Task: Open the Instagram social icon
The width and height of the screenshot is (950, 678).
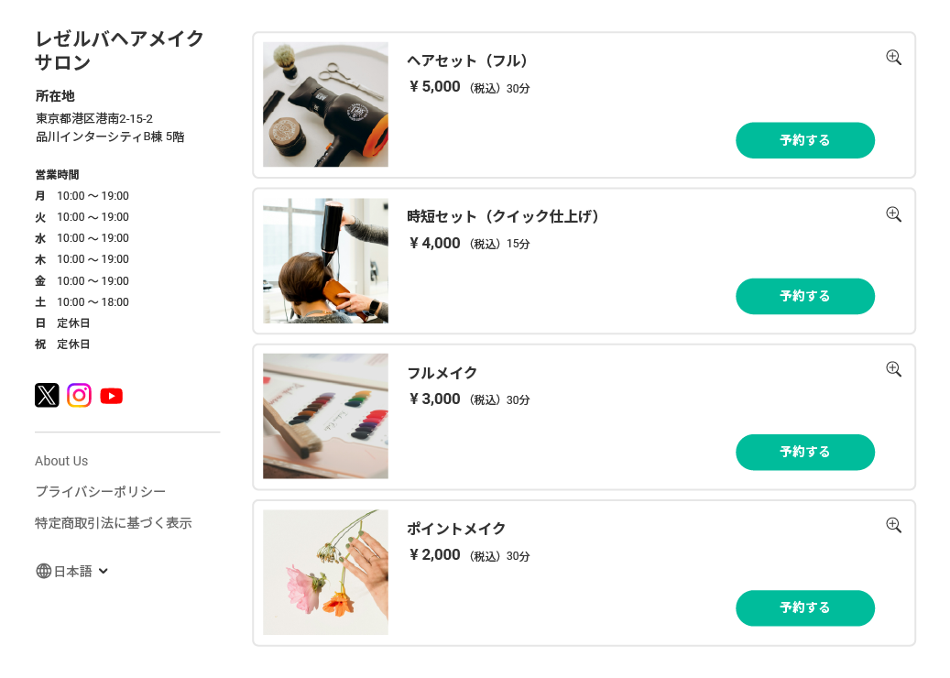Action: point(79,395)
